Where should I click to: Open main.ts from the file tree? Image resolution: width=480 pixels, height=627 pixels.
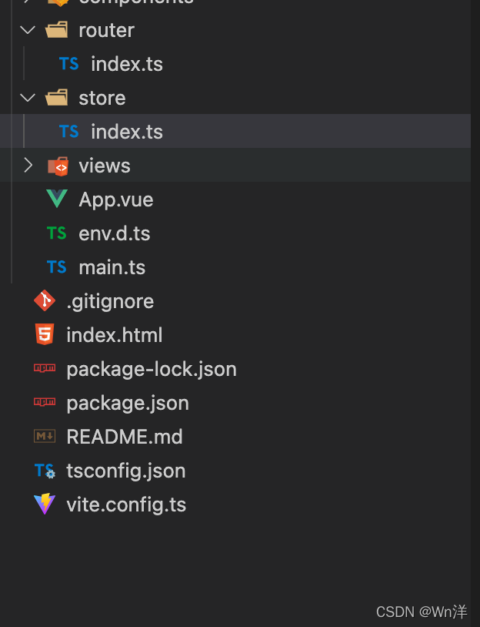pyautogui.click(x=112, y=267)
